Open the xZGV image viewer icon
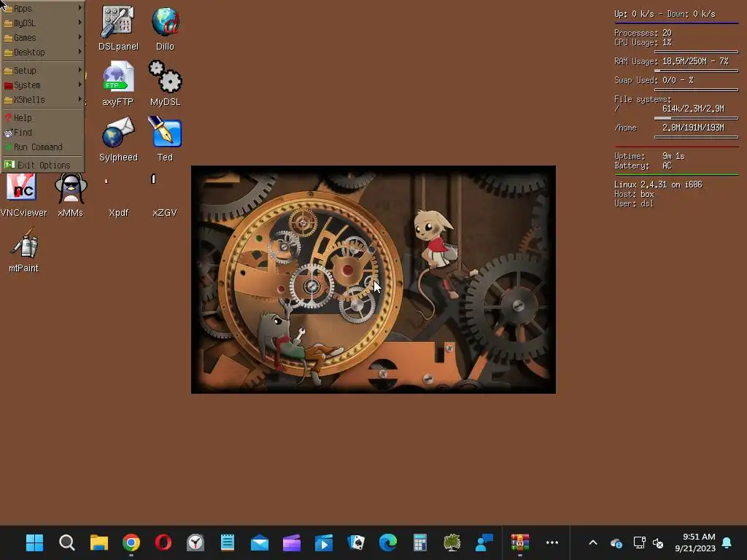Image resolution: width=747 pixels, height=560 pixels. pyautogui.click(x=164, y=212)
